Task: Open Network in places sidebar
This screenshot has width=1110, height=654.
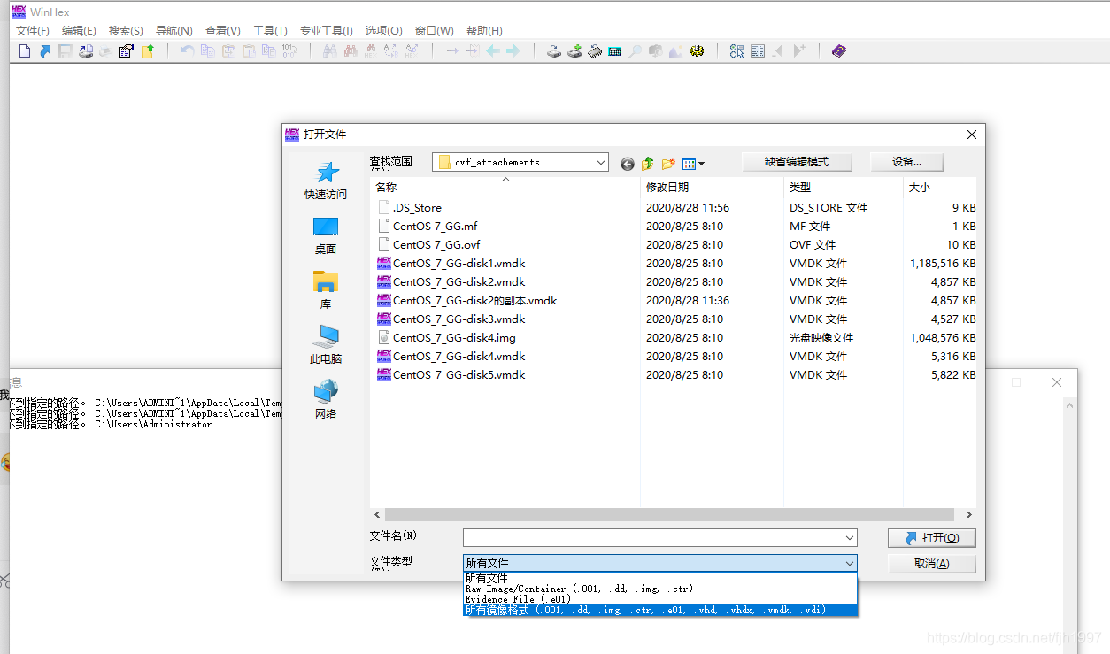Action: [327, 399]
